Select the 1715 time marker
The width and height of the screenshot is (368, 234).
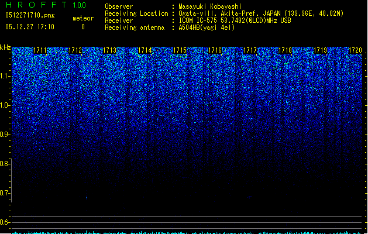point(180,50)
